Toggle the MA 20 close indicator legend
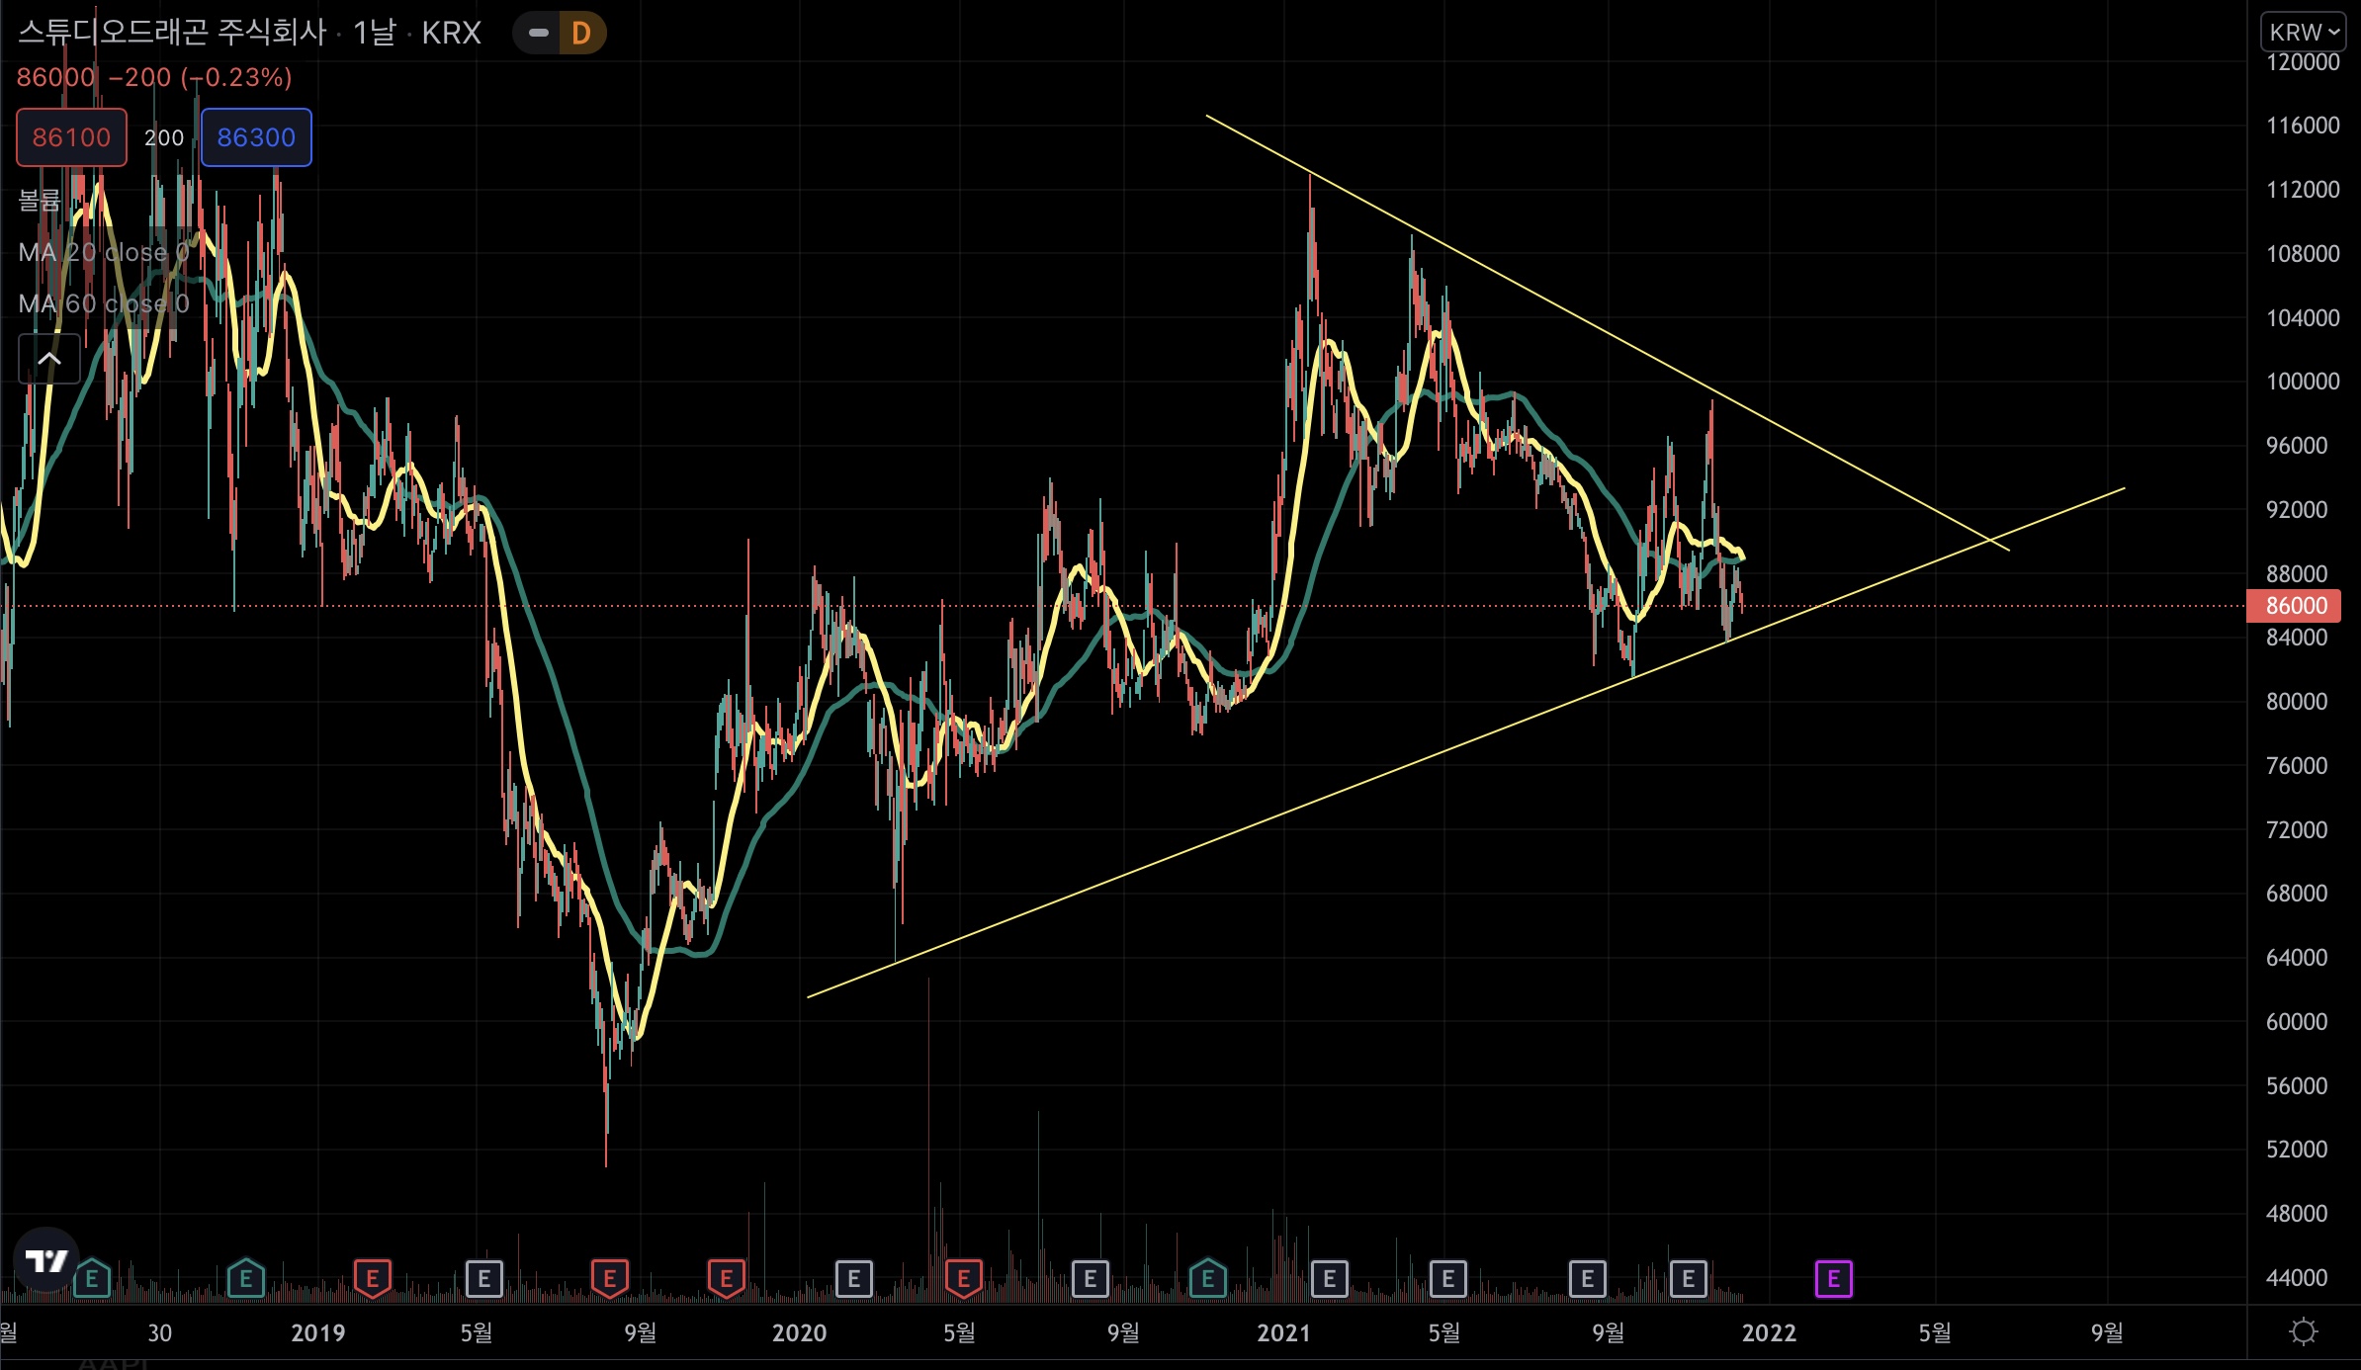 click(x=103, y=252)
